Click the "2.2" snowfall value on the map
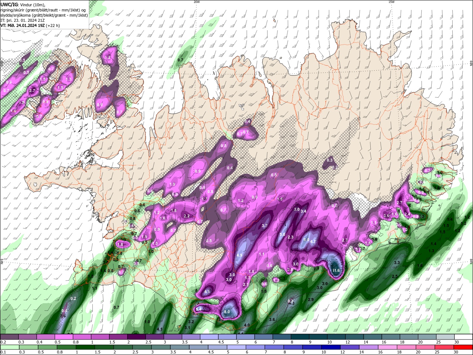The image size is (473, 355). pos(187,216)
